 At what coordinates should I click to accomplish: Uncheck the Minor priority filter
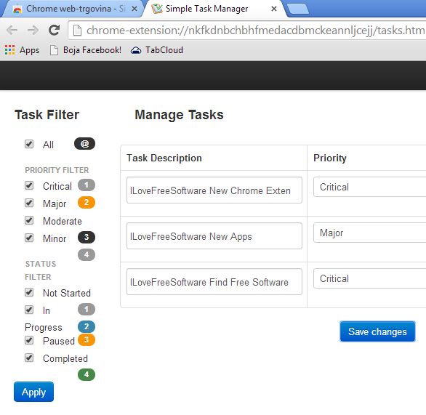pyautogui.click(x=29, y=238)
